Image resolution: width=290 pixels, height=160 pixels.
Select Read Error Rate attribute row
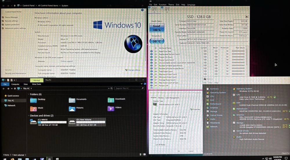(x=198, y=51)
